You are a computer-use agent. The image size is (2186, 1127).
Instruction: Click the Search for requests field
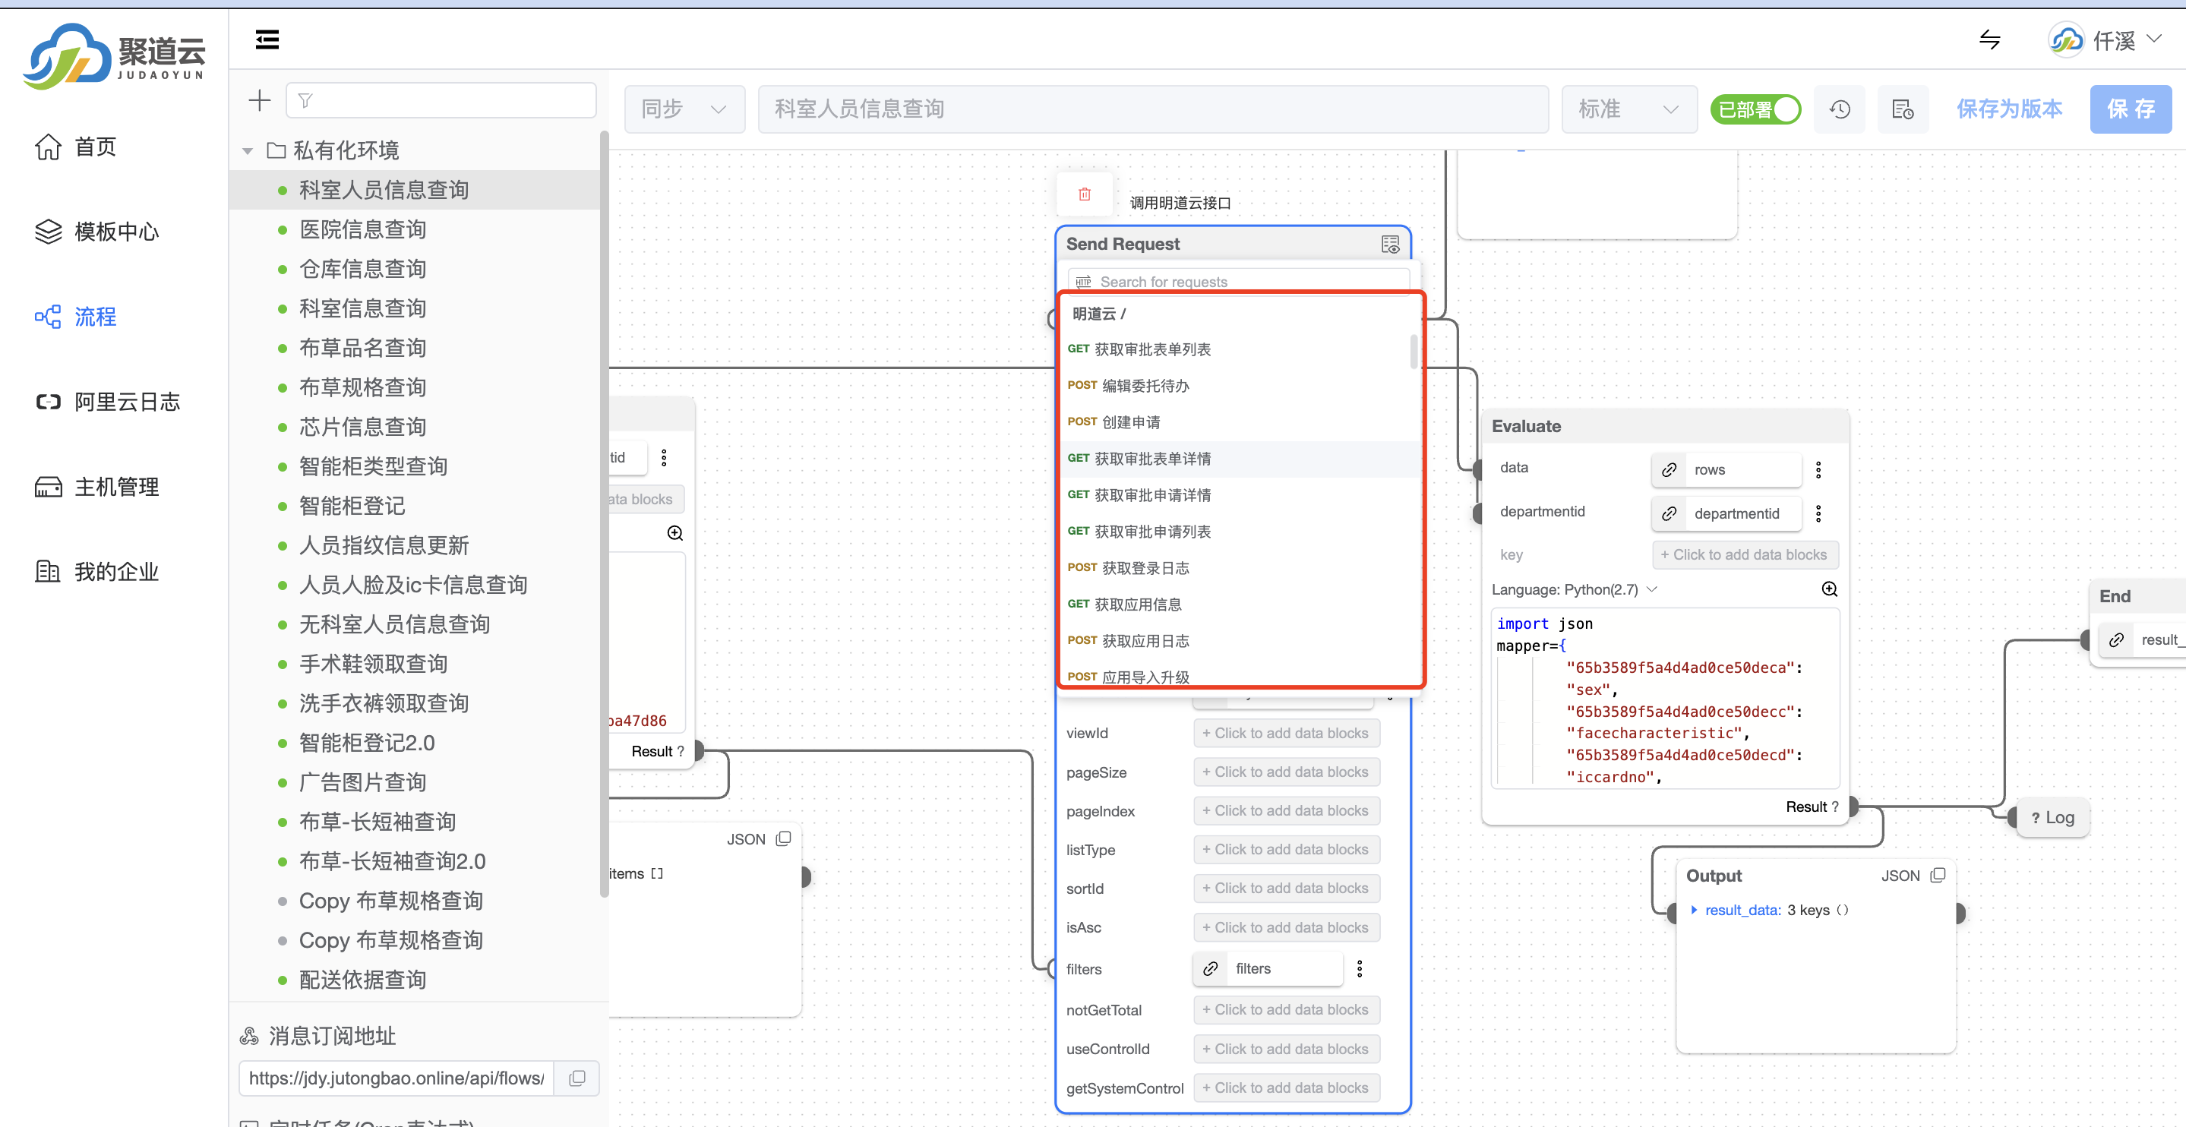[x=1239, y=281]
